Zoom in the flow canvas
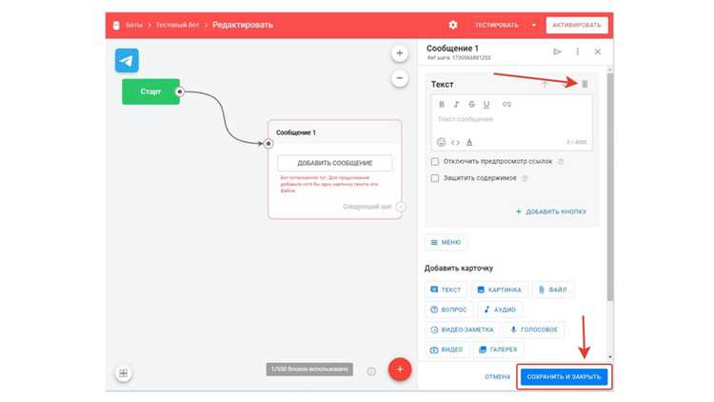Viewport: 714px width, 402px height. [x=399, y=53]
